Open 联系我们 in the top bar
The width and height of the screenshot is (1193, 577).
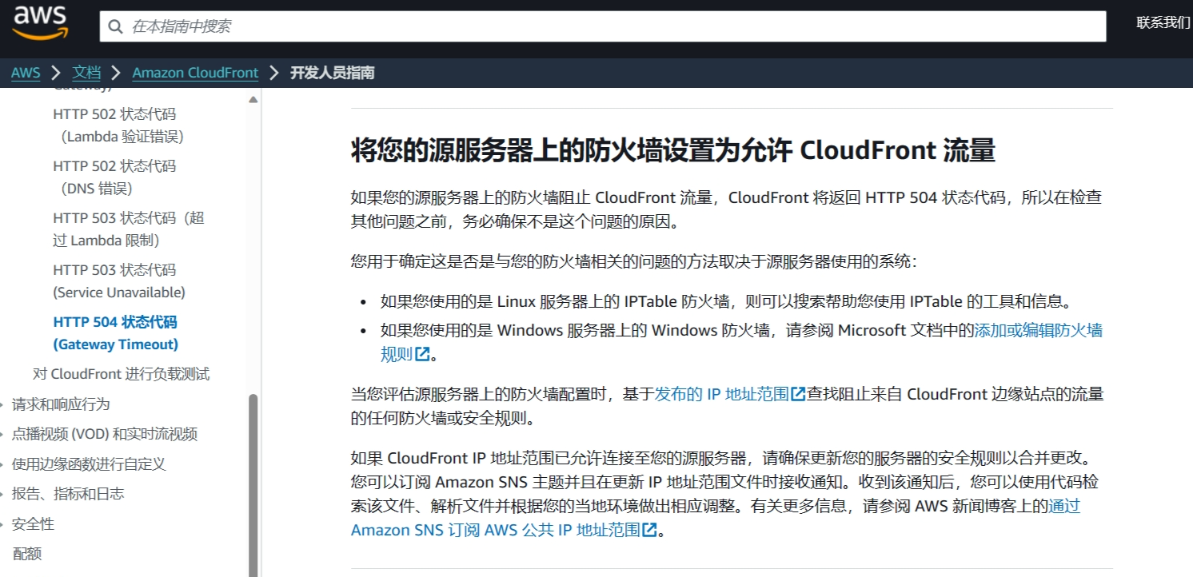(x=1163, y=22)
